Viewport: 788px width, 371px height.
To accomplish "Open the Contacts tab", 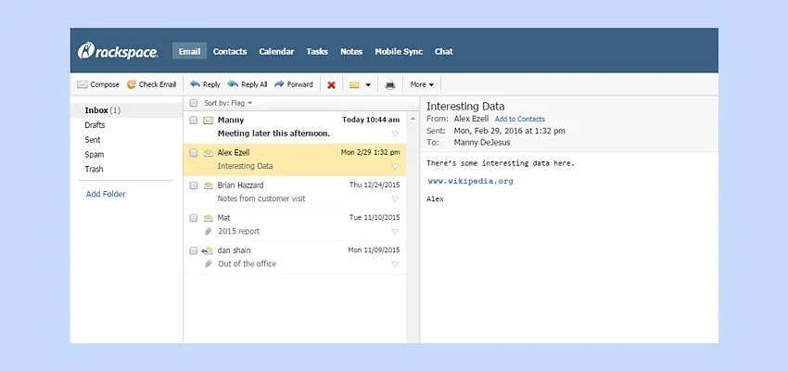I will [x=230, y=52].
